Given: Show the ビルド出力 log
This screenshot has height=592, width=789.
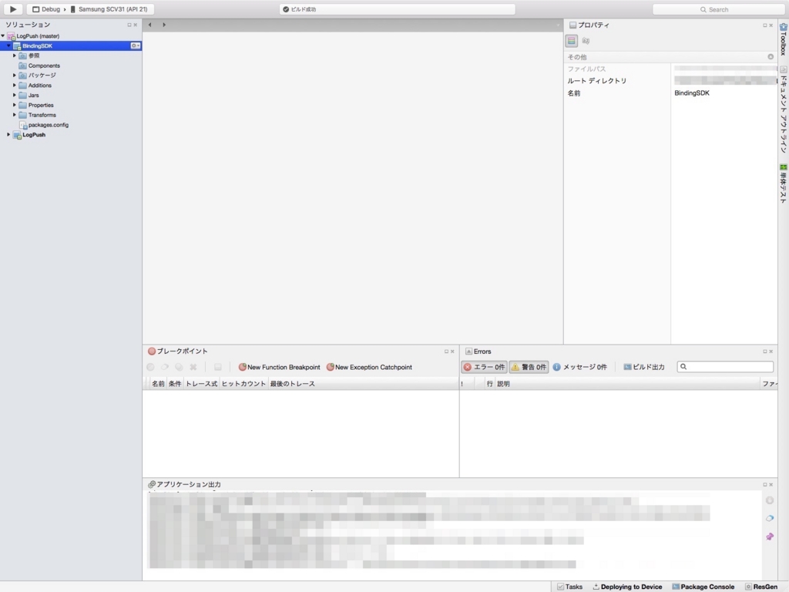Looking at the screenshot, I should pyautogui.click(x=644, y=367).
